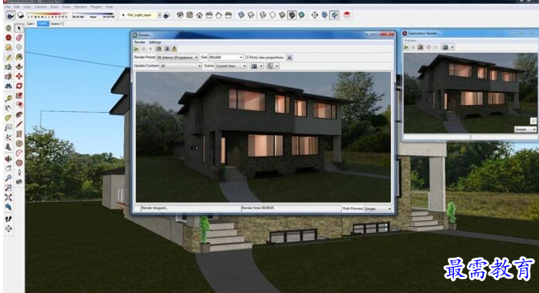Click the rendered house image in Render window
This screenshot has height=293, width=539.
(x=263, y=137)
